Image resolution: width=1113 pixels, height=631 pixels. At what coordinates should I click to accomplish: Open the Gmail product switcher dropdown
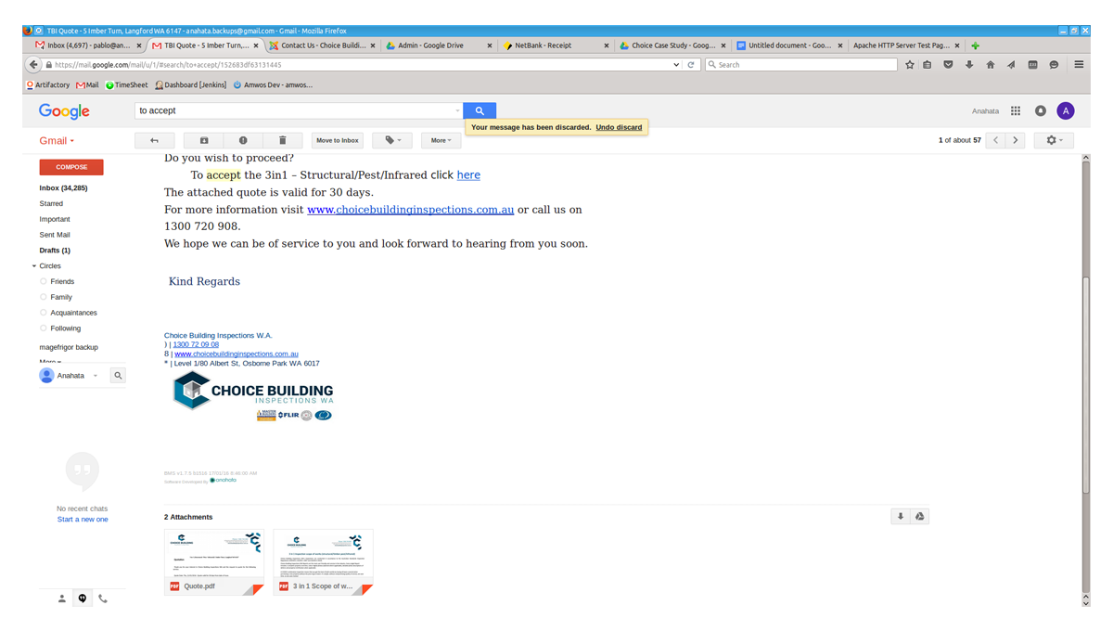point(57,141)
